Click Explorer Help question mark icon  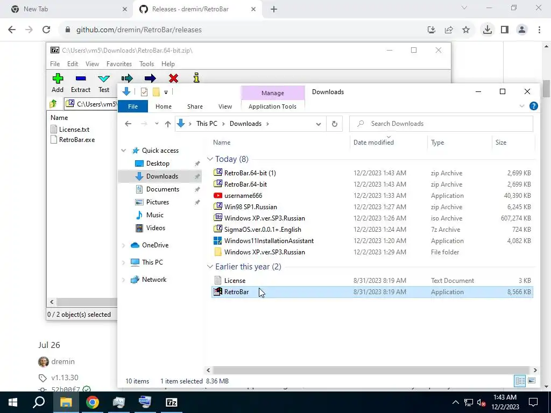point(533,106)
